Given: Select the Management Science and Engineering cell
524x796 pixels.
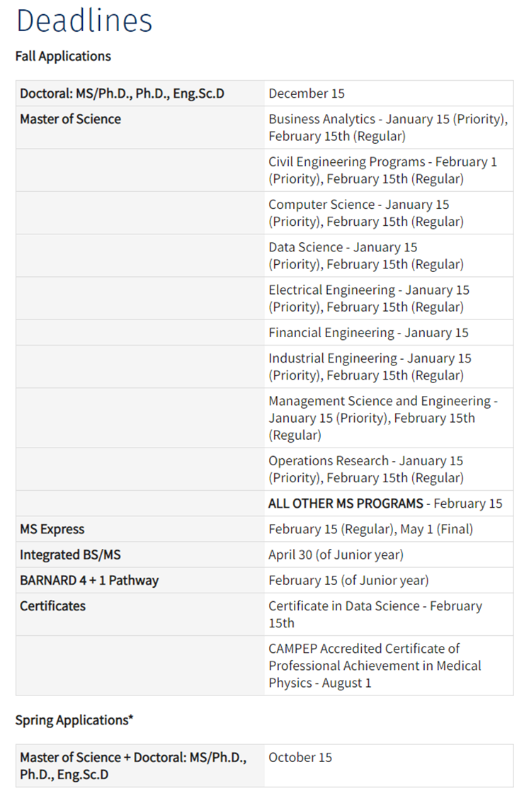Looking at the screenshot, I should (382, 418).
